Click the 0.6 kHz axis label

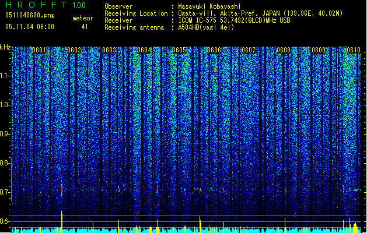[5, 221]
